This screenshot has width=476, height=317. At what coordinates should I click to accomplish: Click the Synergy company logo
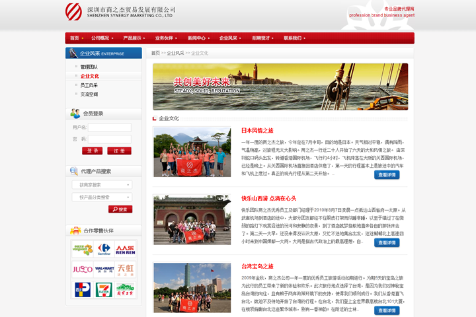pos(73,12)
